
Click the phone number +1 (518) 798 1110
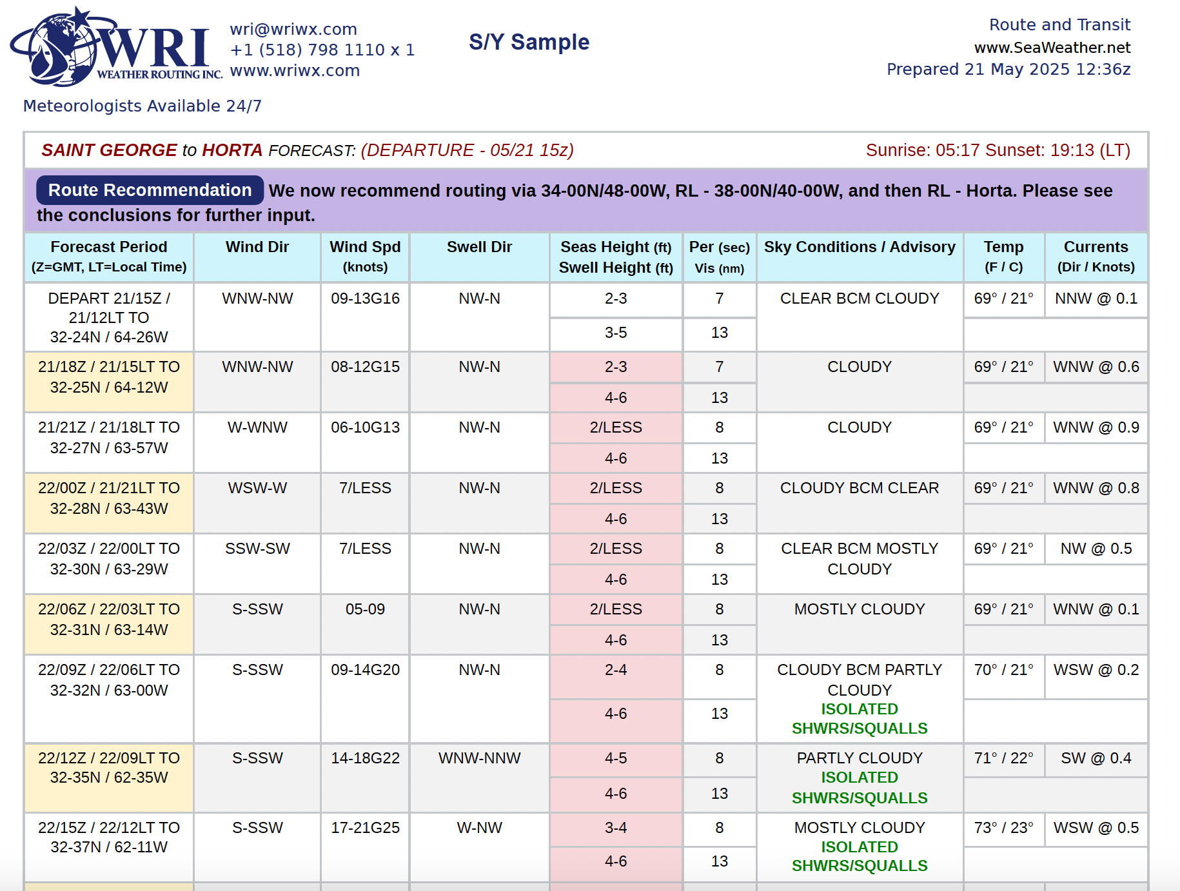[x=322, y=50]
